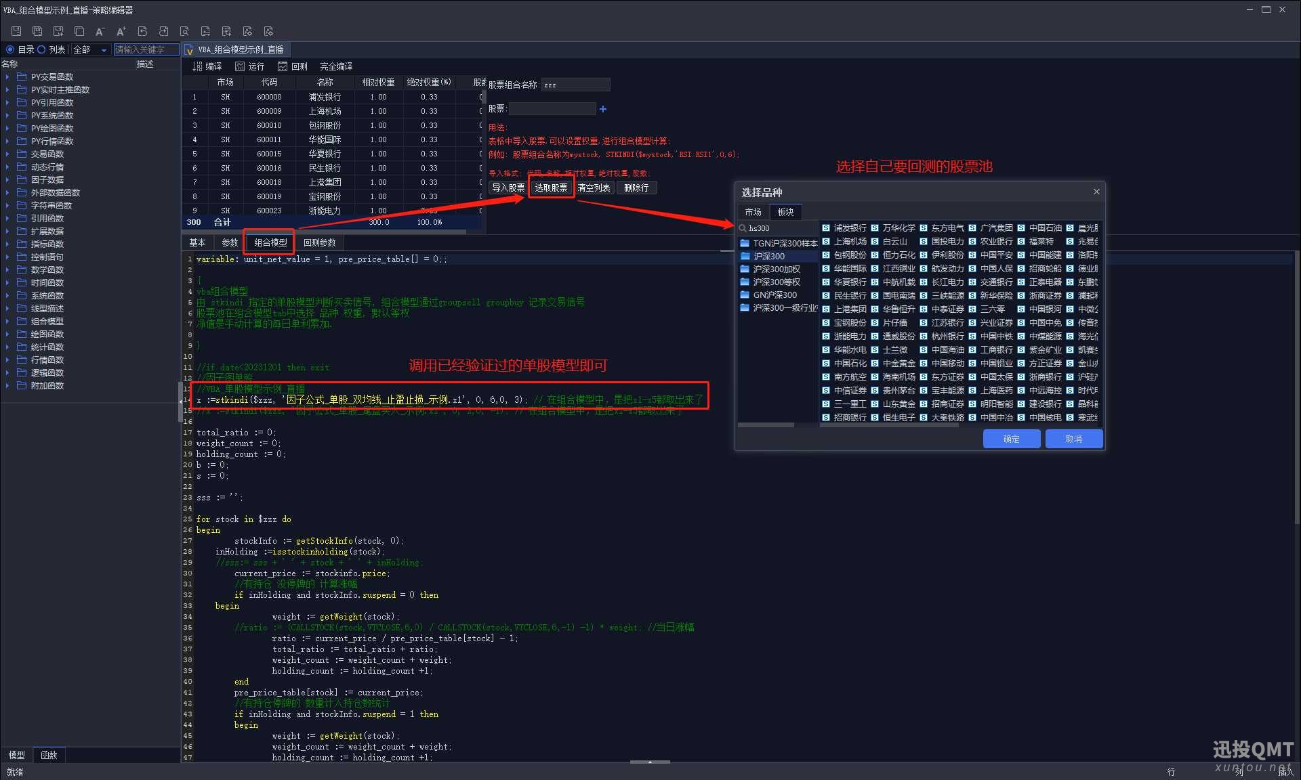The image size is (1301, 780).
Task: Click the Save icon in the top toolbar
Action: pyautogui.click(x=16, y=31)
